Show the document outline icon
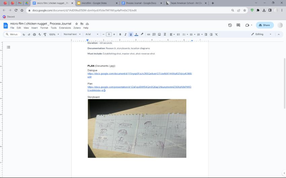286x178 pixels. coord(8,47)
